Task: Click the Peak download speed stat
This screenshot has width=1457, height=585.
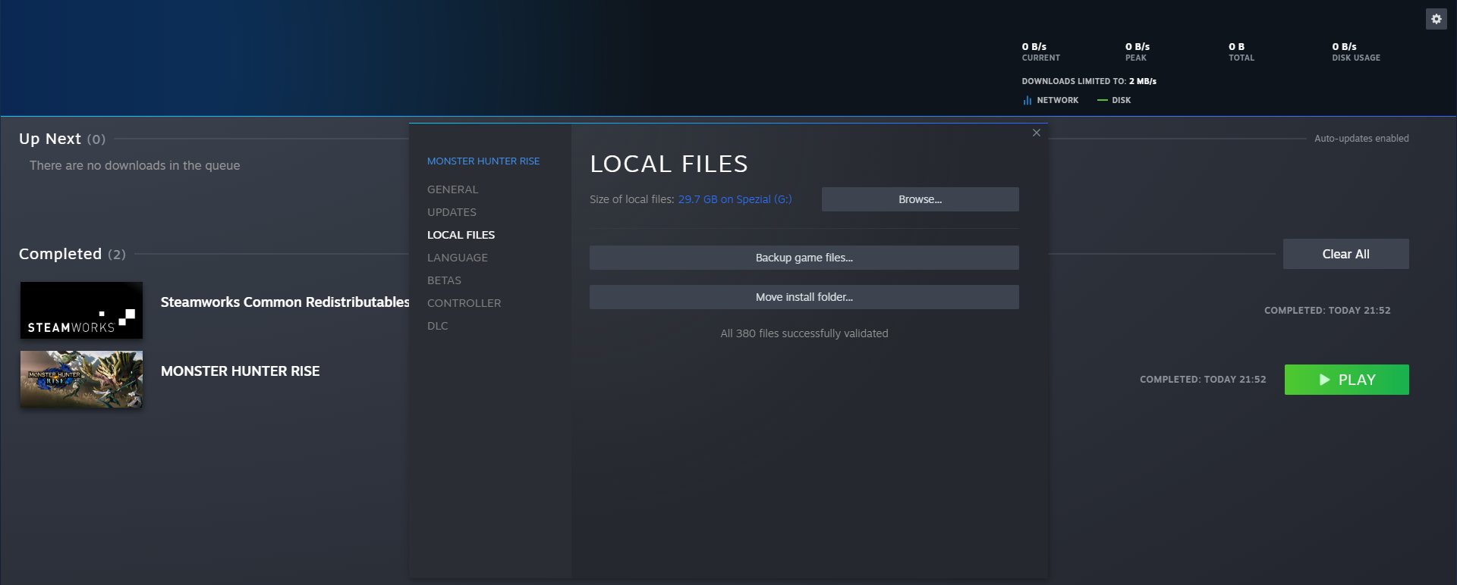Action: click(1137, 52)
